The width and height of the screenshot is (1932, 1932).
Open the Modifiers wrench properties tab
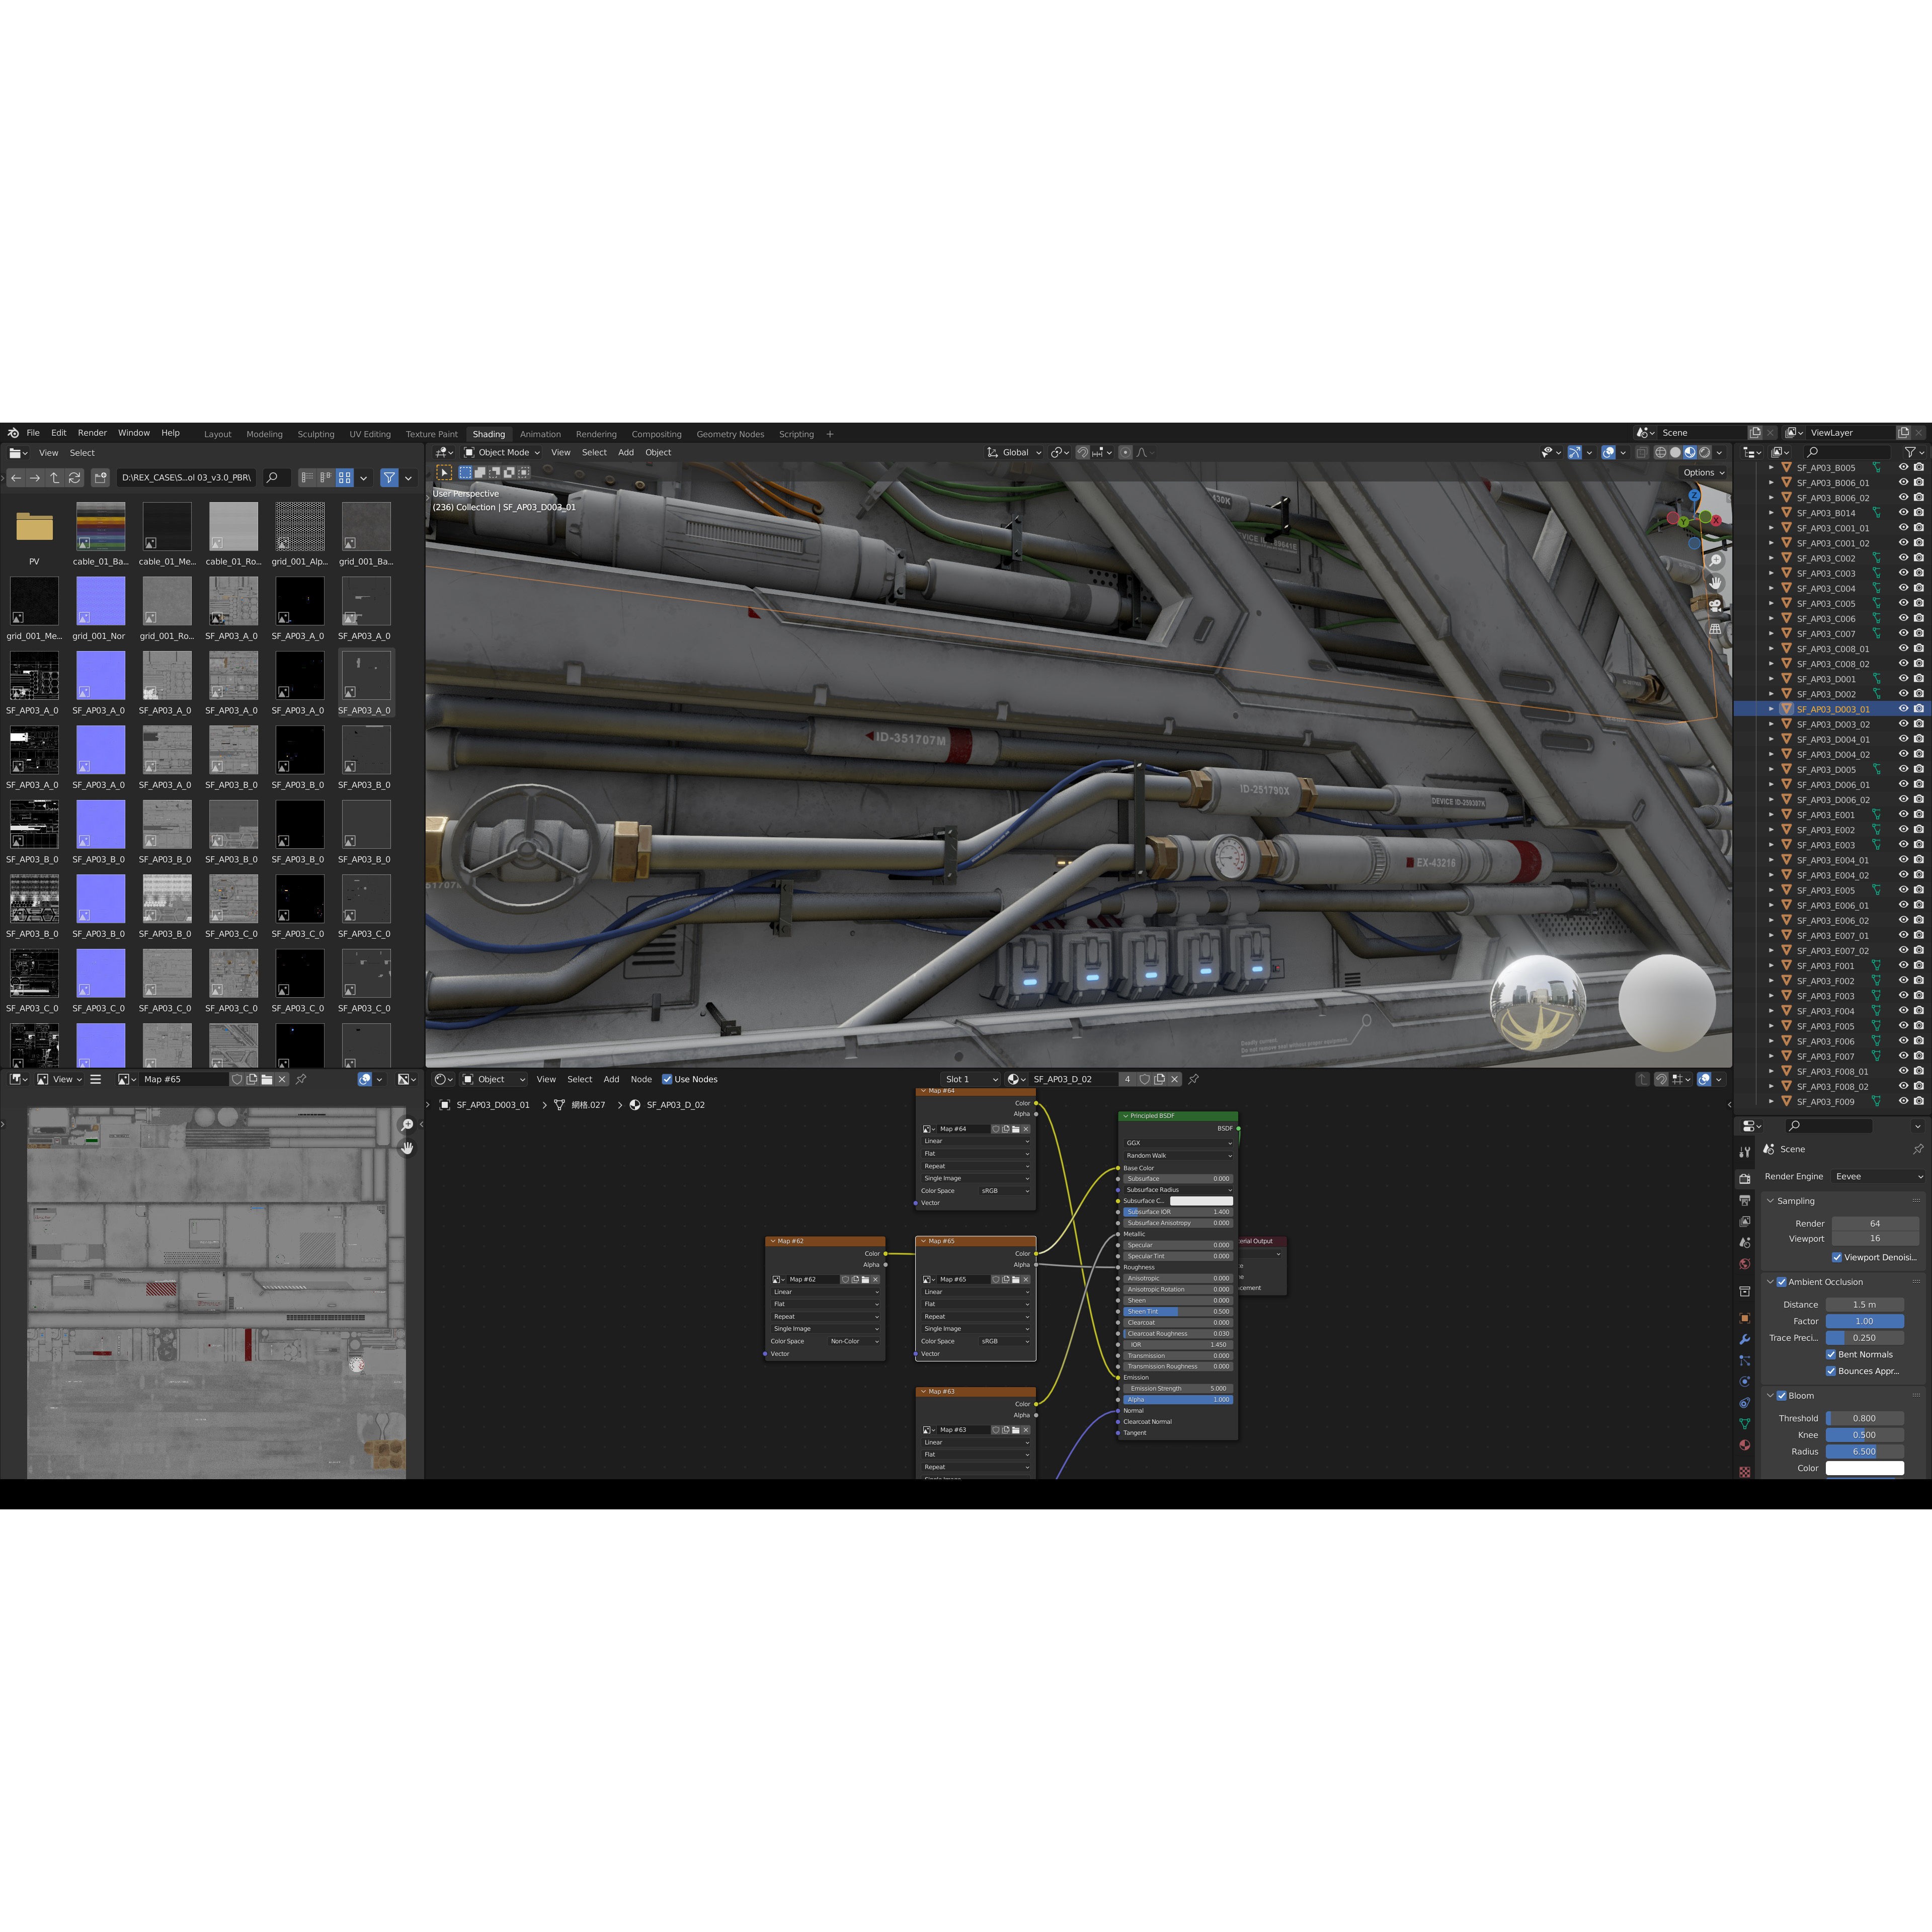pos(1745,1339)
